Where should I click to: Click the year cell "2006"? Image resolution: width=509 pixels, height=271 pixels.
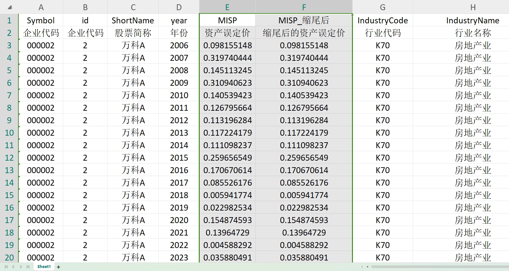tap(179, 45)
